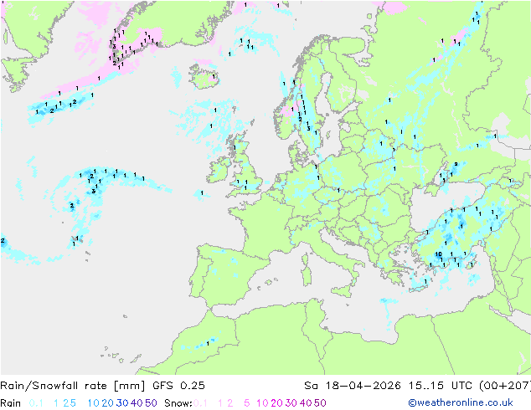Pick the snow legend value 30
The height and width of the screenshot is (410, 531).
(291, 403)
